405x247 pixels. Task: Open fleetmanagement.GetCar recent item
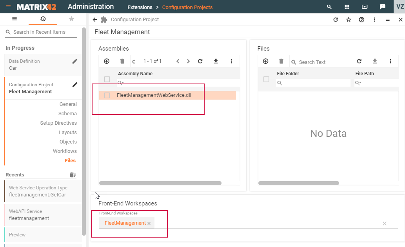tap(43, 191)
